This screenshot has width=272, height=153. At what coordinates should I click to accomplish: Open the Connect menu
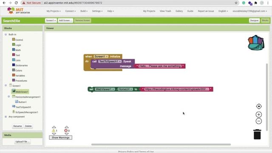coord(71,11)
